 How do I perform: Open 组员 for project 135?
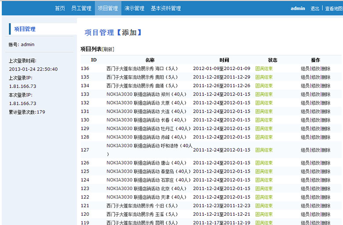[x=305, y=77]
